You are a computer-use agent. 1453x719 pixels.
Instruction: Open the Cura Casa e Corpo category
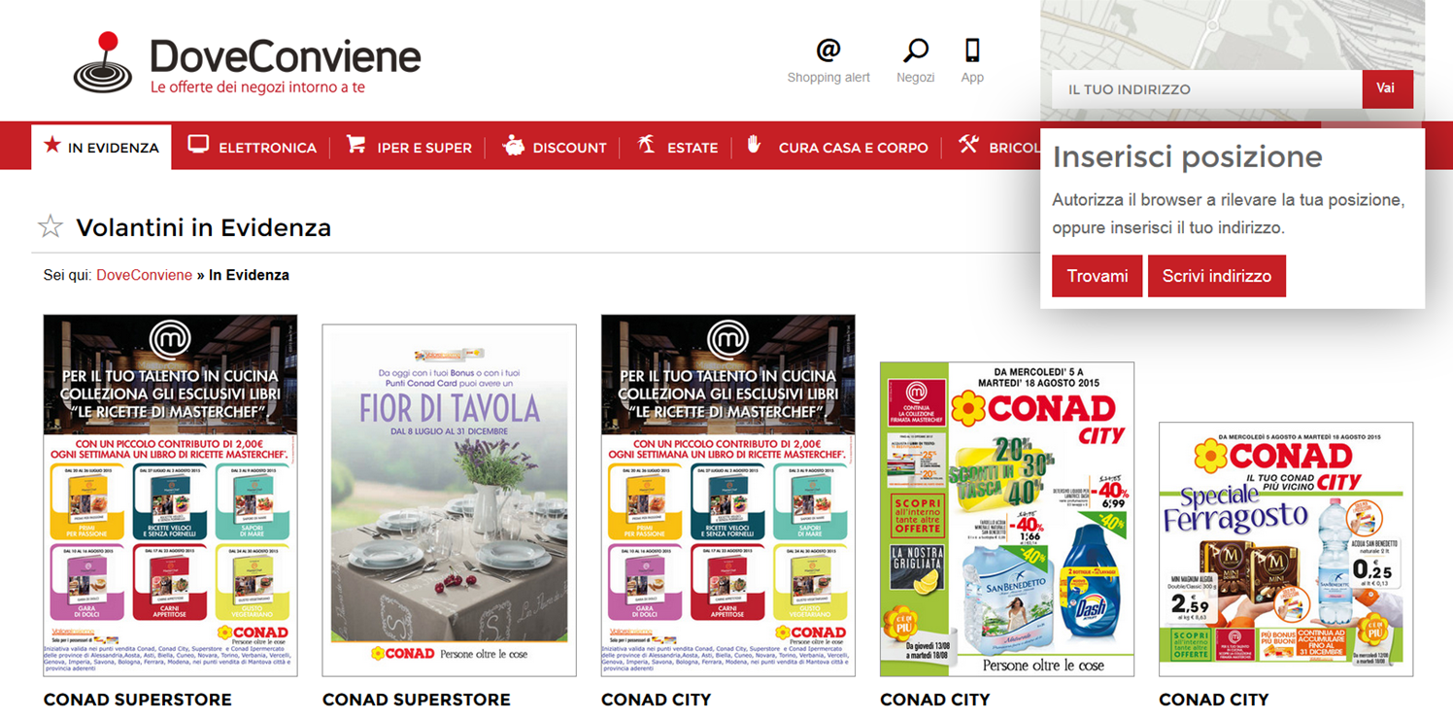(837, 147)
